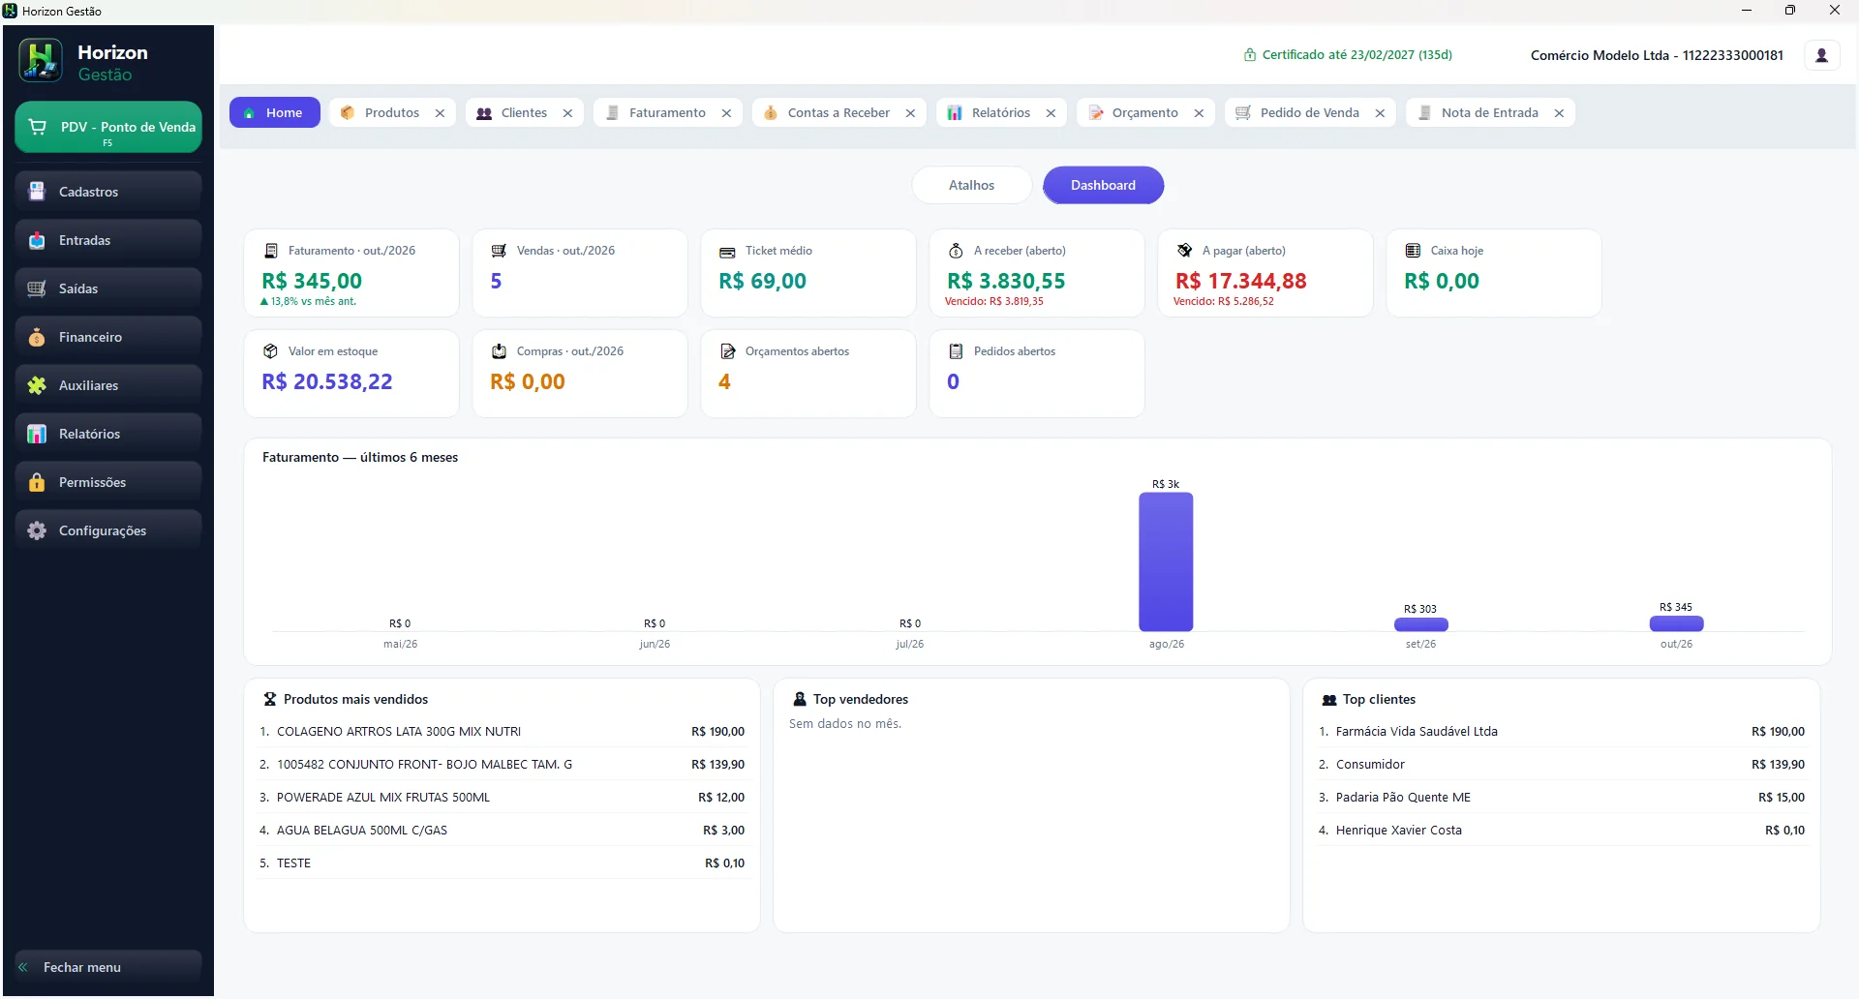
Task: Select Farmácia Vida Saudável Ltda client row
Action: tap(1561, 732)
